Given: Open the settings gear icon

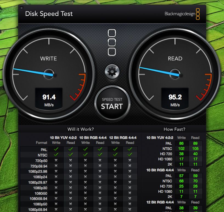Looking at the screenshot, I should pos(112,72).
